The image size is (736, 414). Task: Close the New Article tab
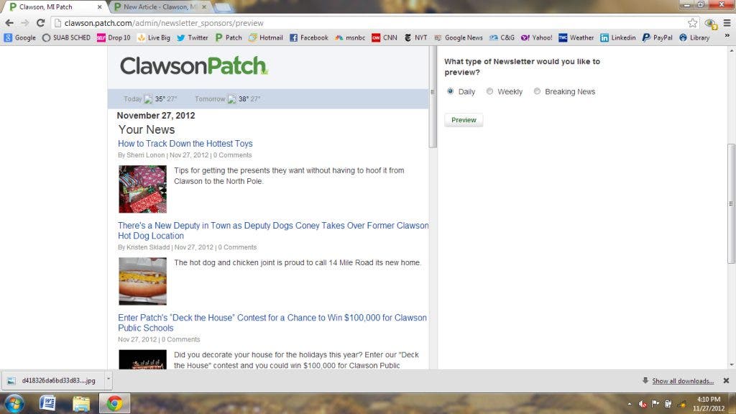[x=204, y=7]
